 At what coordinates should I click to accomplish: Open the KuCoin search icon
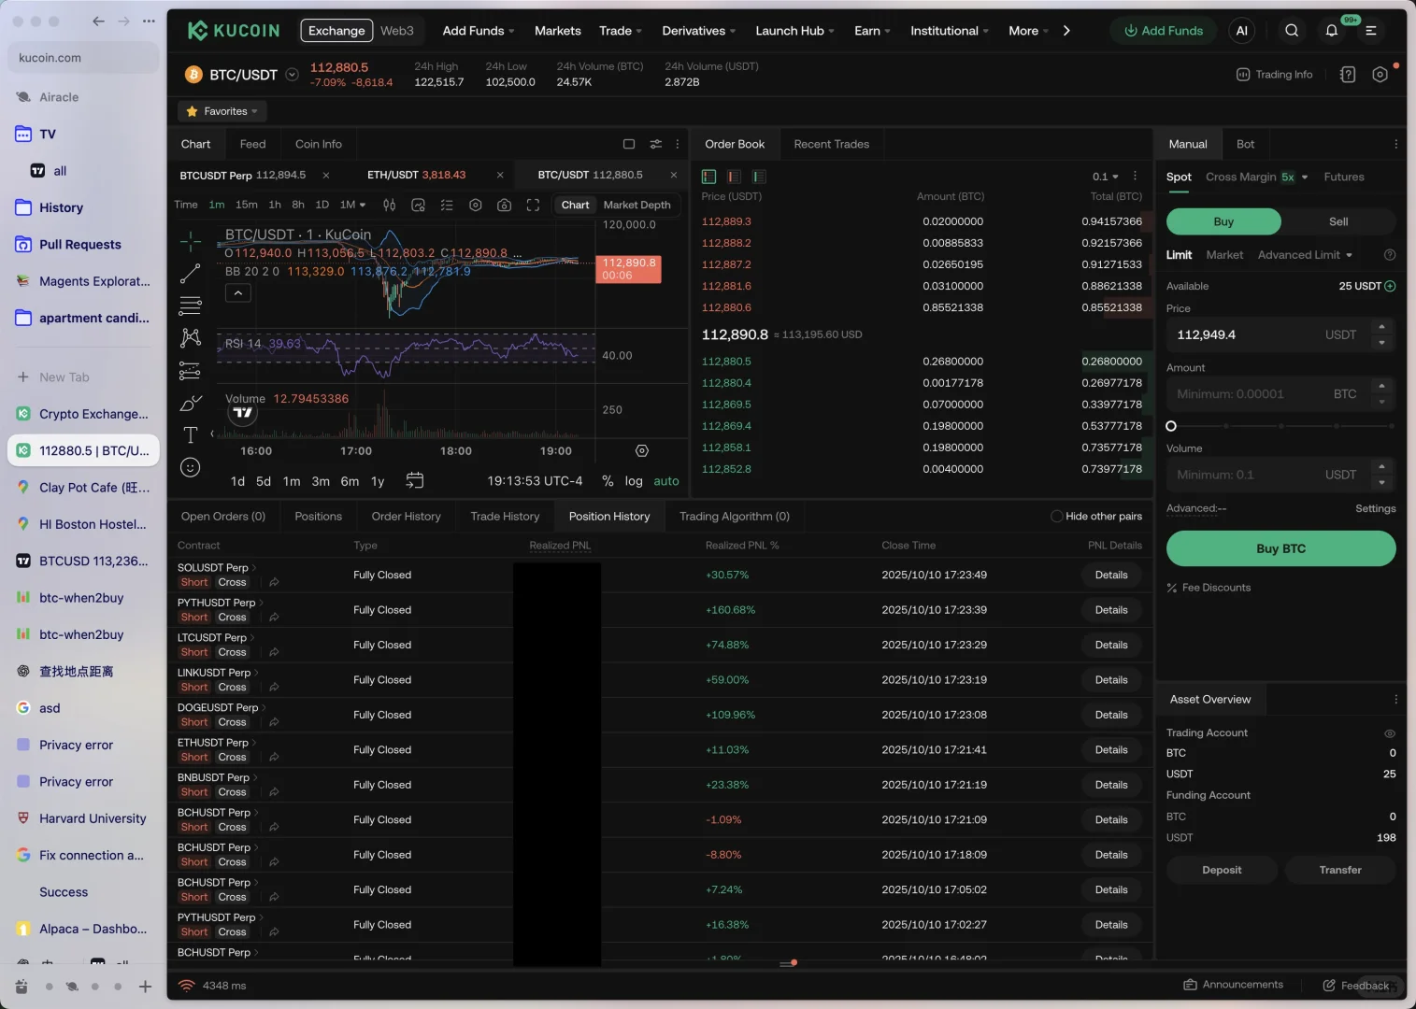click(1292, 31)
